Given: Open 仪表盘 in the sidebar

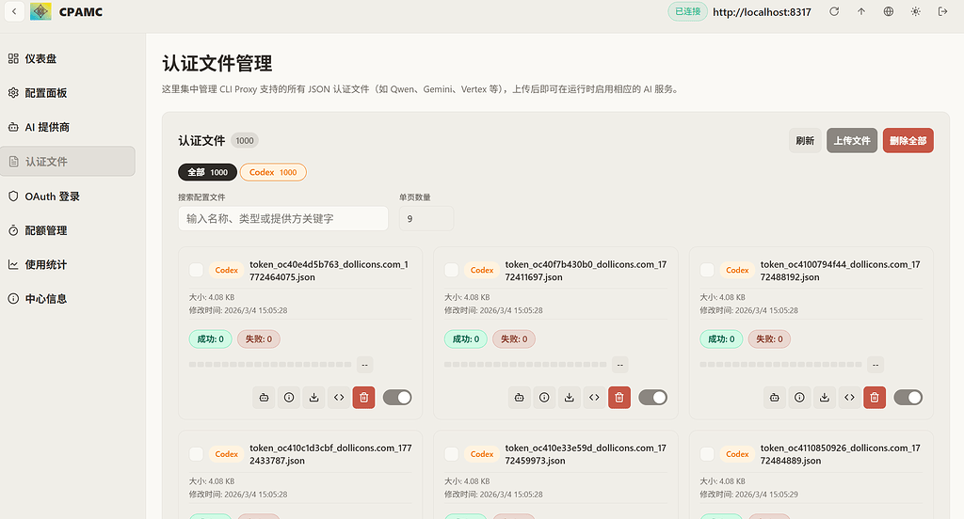Looking at the screenshot, I should click(68, 59).
